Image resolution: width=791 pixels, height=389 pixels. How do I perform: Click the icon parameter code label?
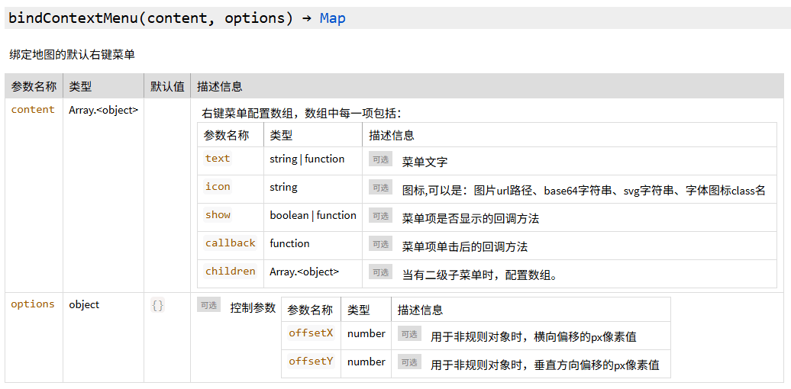pos(218,187)
